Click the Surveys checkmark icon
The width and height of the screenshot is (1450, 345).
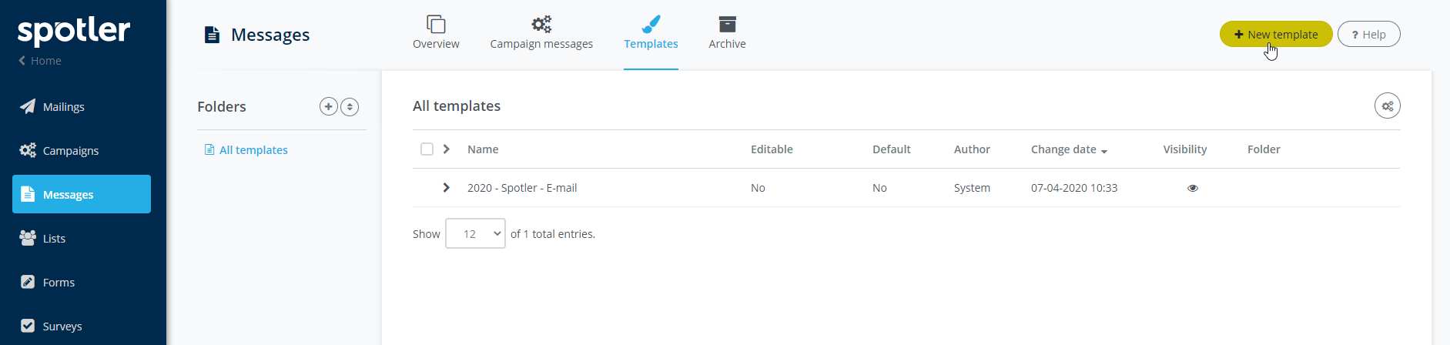pos(28,326)
